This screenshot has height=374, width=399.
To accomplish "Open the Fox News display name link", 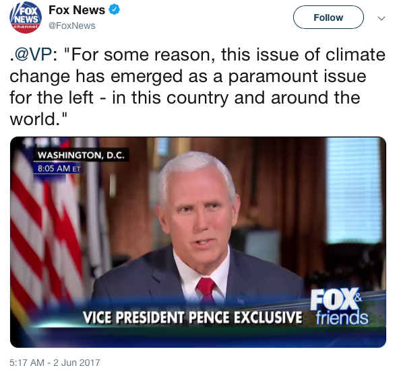I will (x=77, y=10).
